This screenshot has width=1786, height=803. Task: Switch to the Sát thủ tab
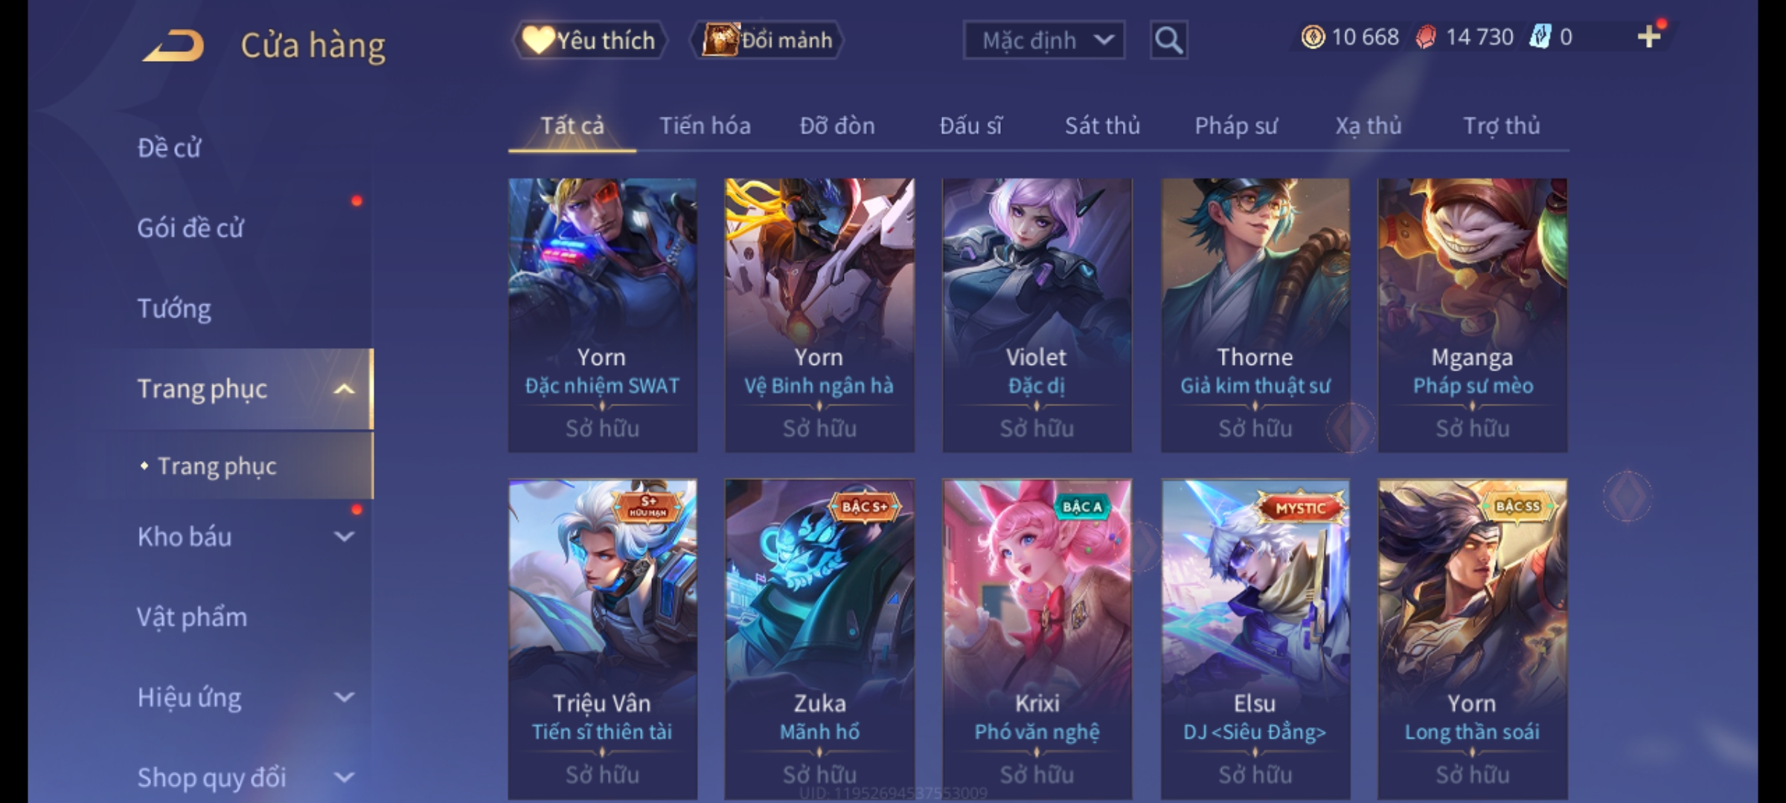pos(1102,126)
